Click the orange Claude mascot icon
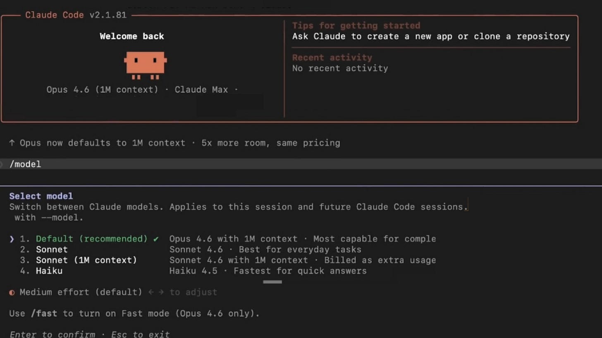 145,65
